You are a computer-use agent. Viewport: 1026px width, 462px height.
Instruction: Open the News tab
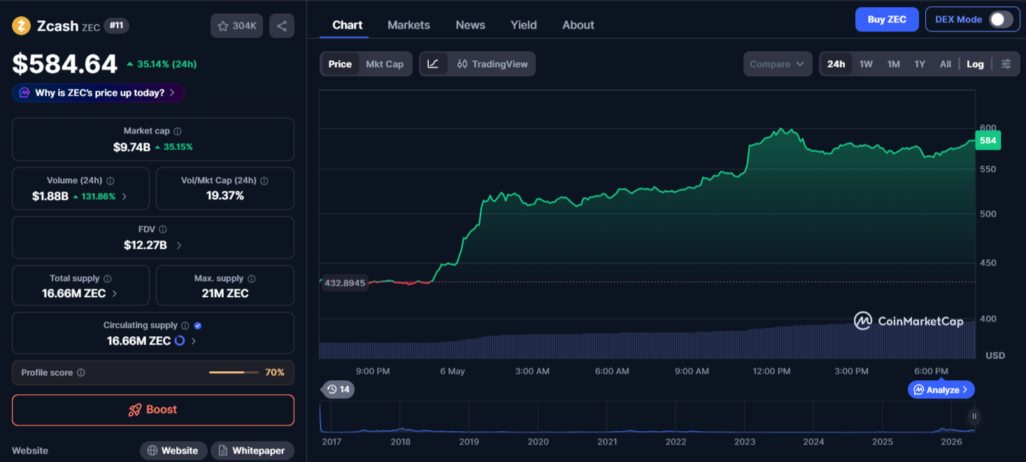pos(470,25)
